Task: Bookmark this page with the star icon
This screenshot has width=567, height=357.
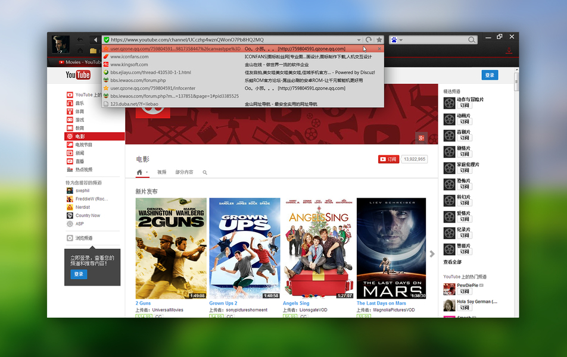Action: (x=379, y=40)
